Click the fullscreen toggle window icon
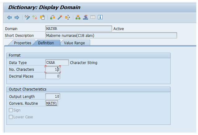 pyautogui.click(x=93, y=17)
